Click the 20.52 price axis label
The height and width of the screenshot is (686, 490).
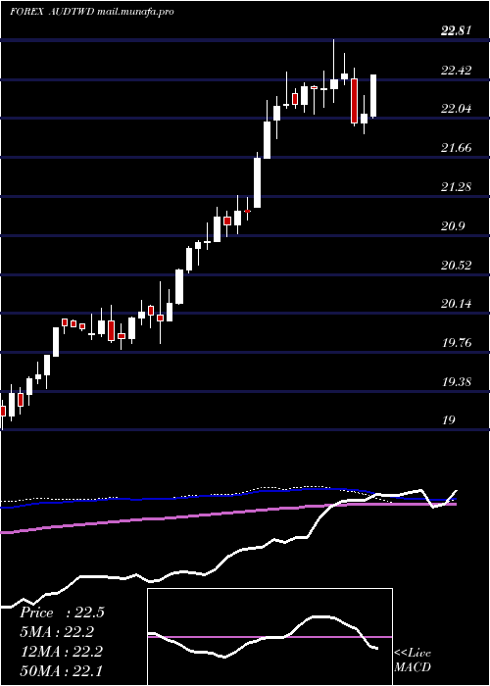coord(456,266)
